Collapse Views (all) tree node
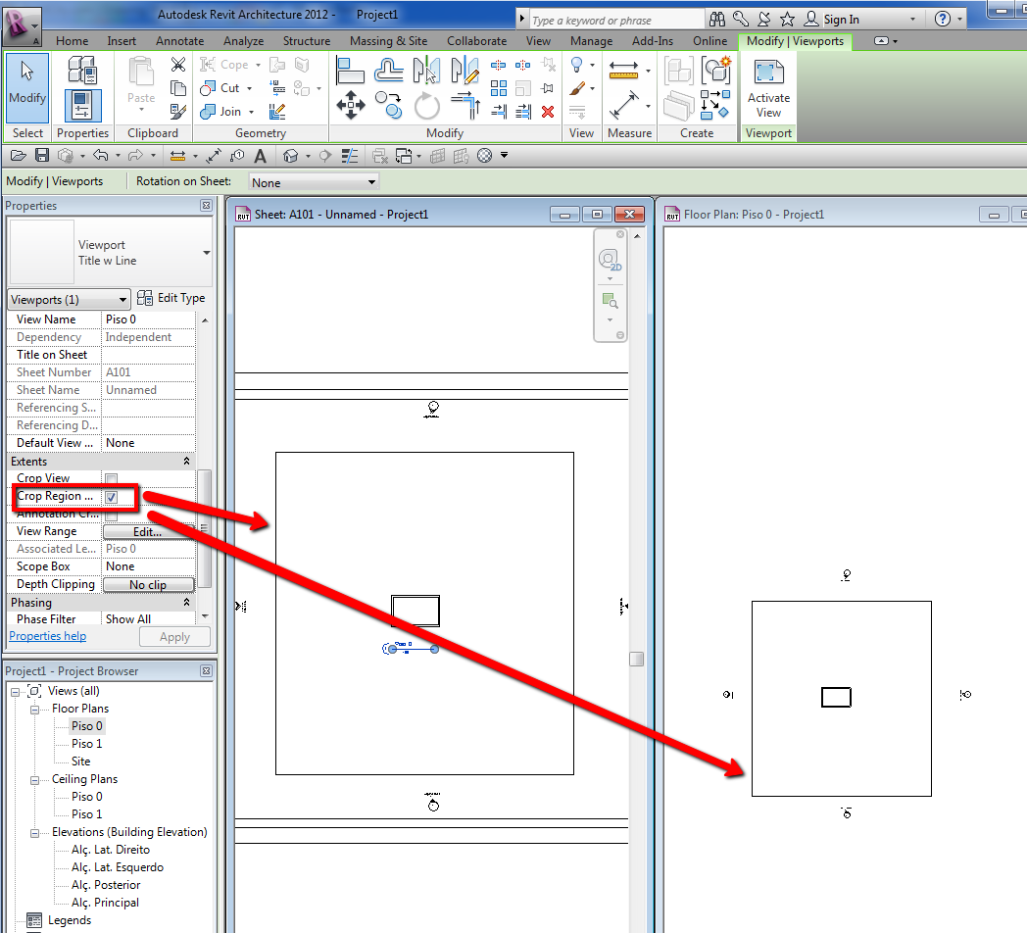The image size is (1027, 933). 15,691
